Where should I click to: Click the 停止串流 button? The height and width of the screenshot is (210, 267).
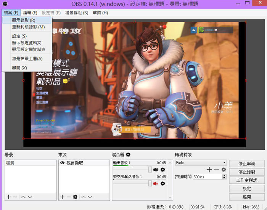click(247, 164)
